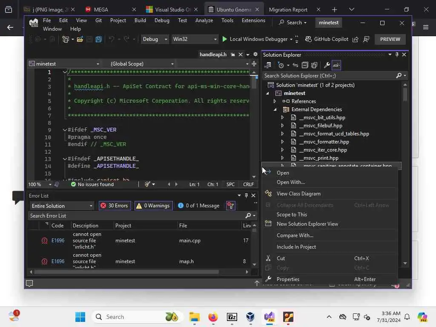This screenshot has width=436, height=327.
Task: Collapse the External Dependencies node
Action: pyautogui.click(x=275, y=109)
